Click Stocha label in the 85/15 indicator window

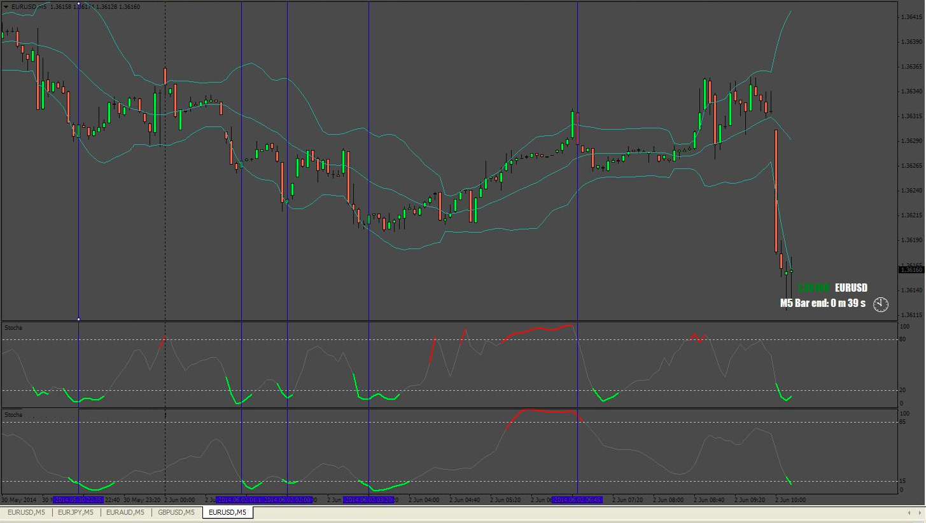13,415
